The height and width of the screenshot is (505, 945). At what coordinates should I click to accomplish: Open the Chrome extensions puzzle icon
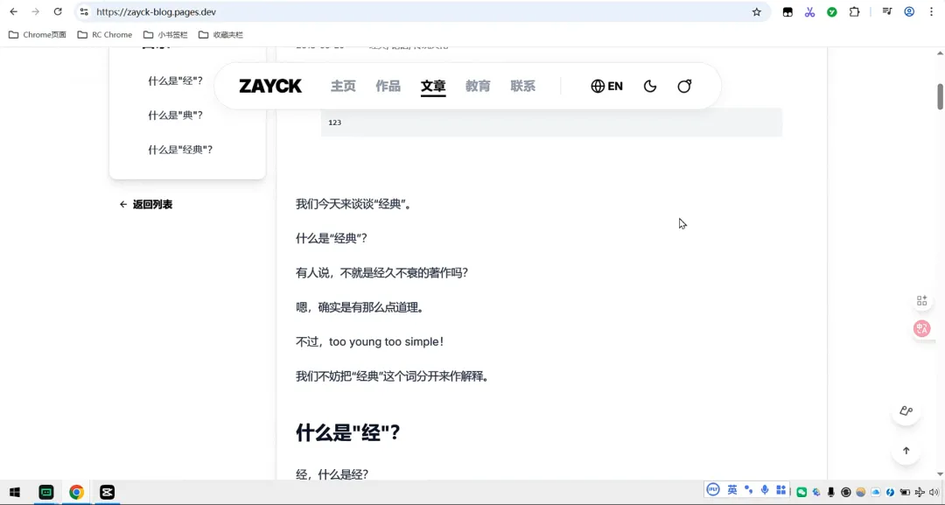coord(855,12)
